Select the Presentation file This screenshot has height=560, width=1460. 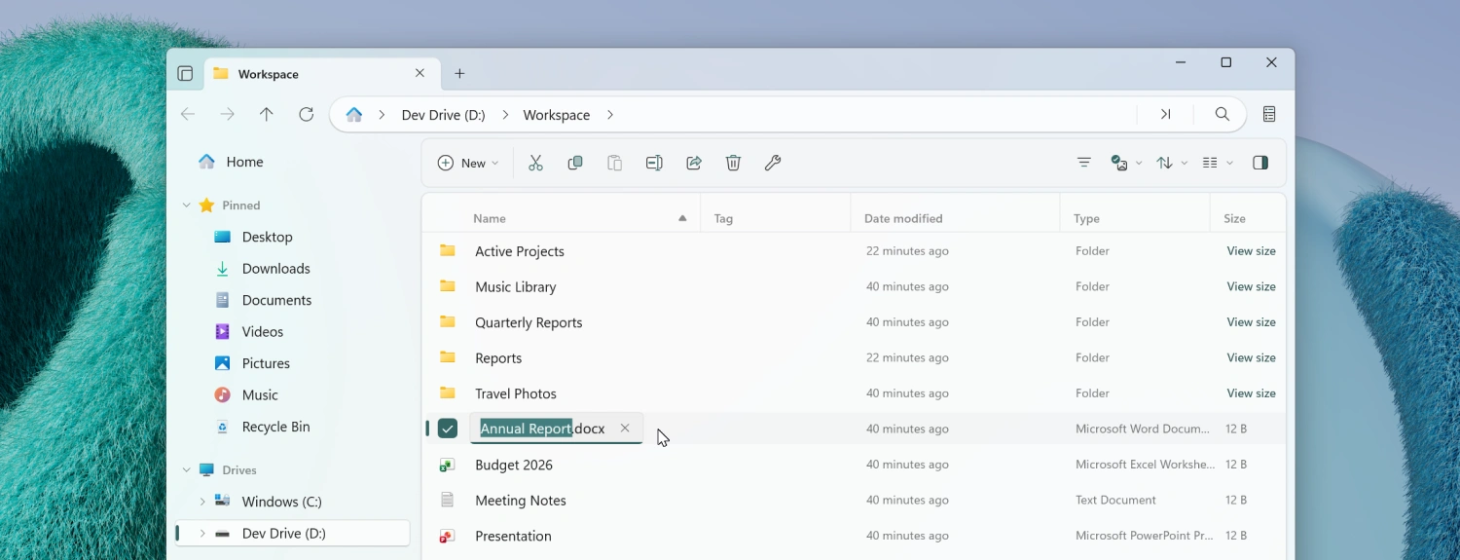pos(854,536)
